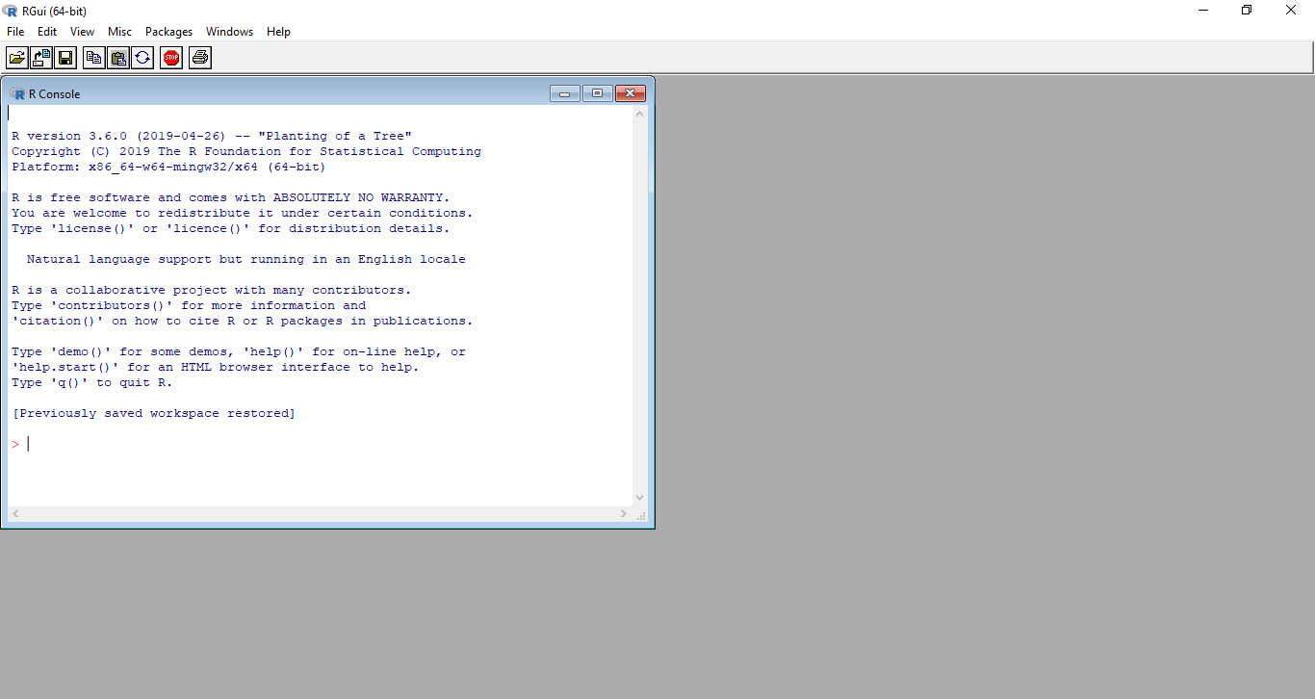Click the console scrollbar up arrow

tap(640, 114)
